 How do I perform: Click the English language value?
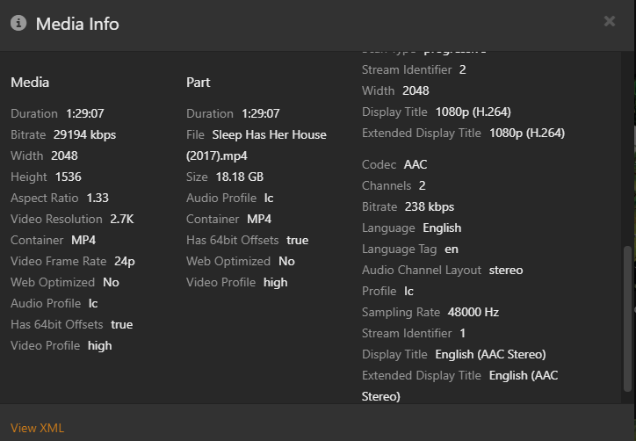pyautogui.click(x=442, y=228)
